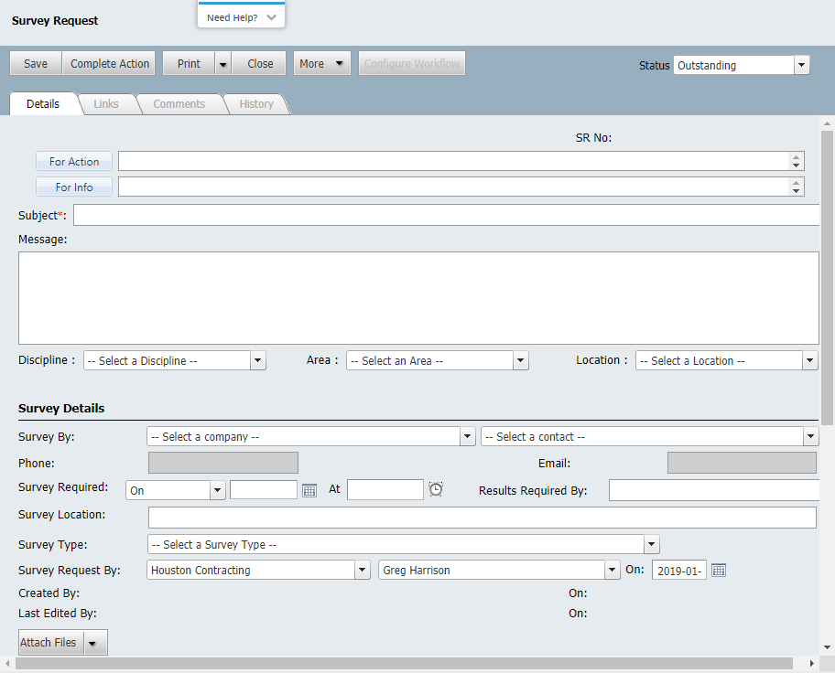Viewport: 835px width, 673px height.
Task: Open the Print dropdown arrow
Action: [x=223, y=64]
